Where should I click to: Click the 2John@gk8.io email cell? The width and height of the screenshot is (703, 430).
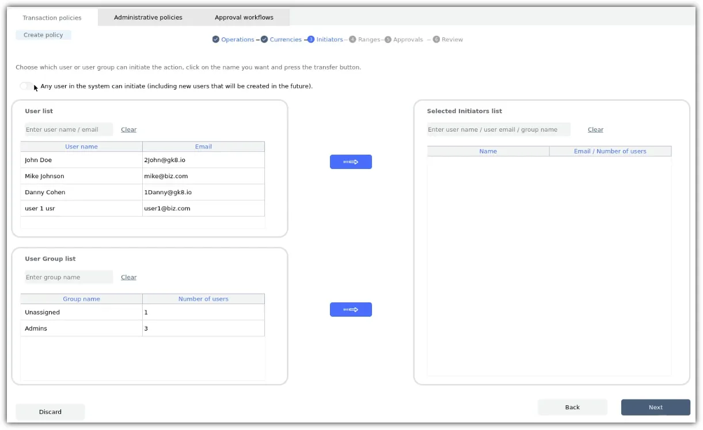point(204,160)
